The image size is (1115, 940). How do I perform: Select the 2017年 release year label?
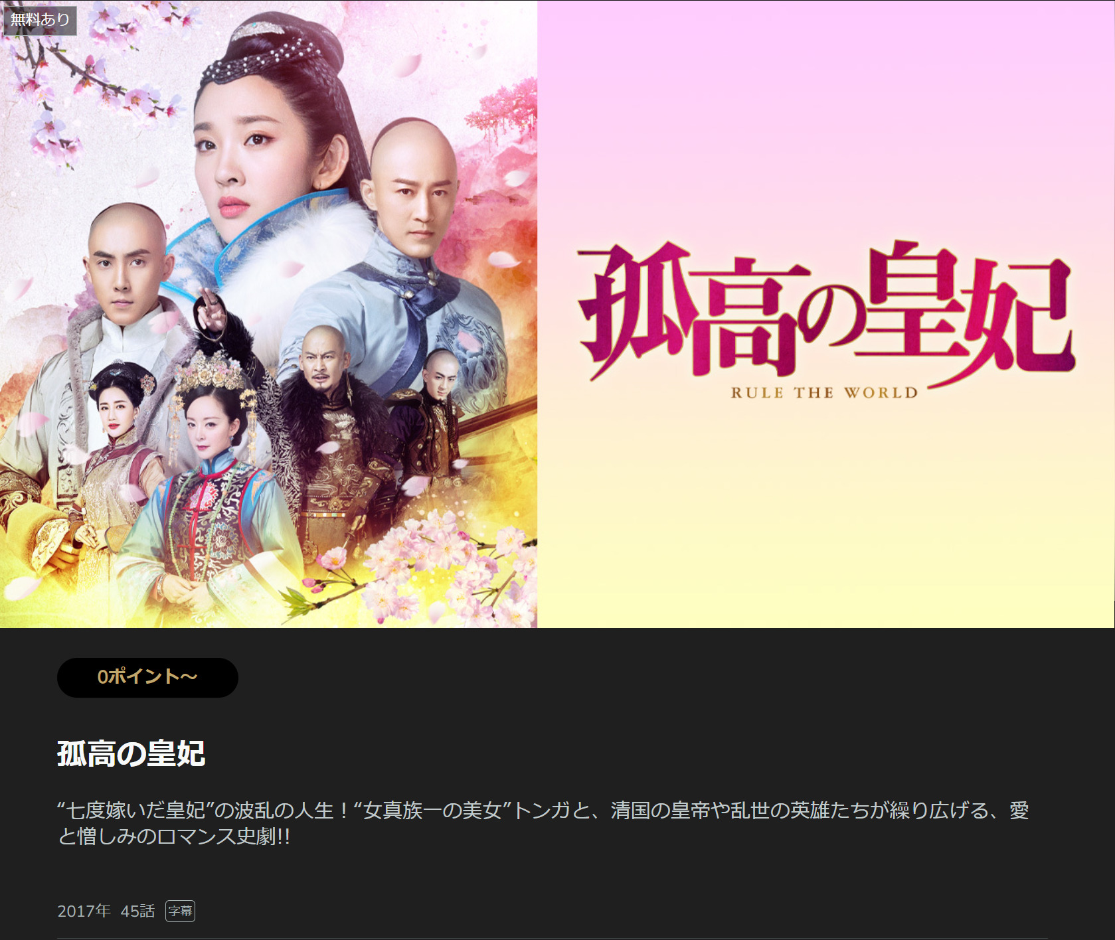[84, 911]
